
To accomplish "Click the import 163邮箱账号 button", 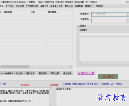I will coord(12,73).
